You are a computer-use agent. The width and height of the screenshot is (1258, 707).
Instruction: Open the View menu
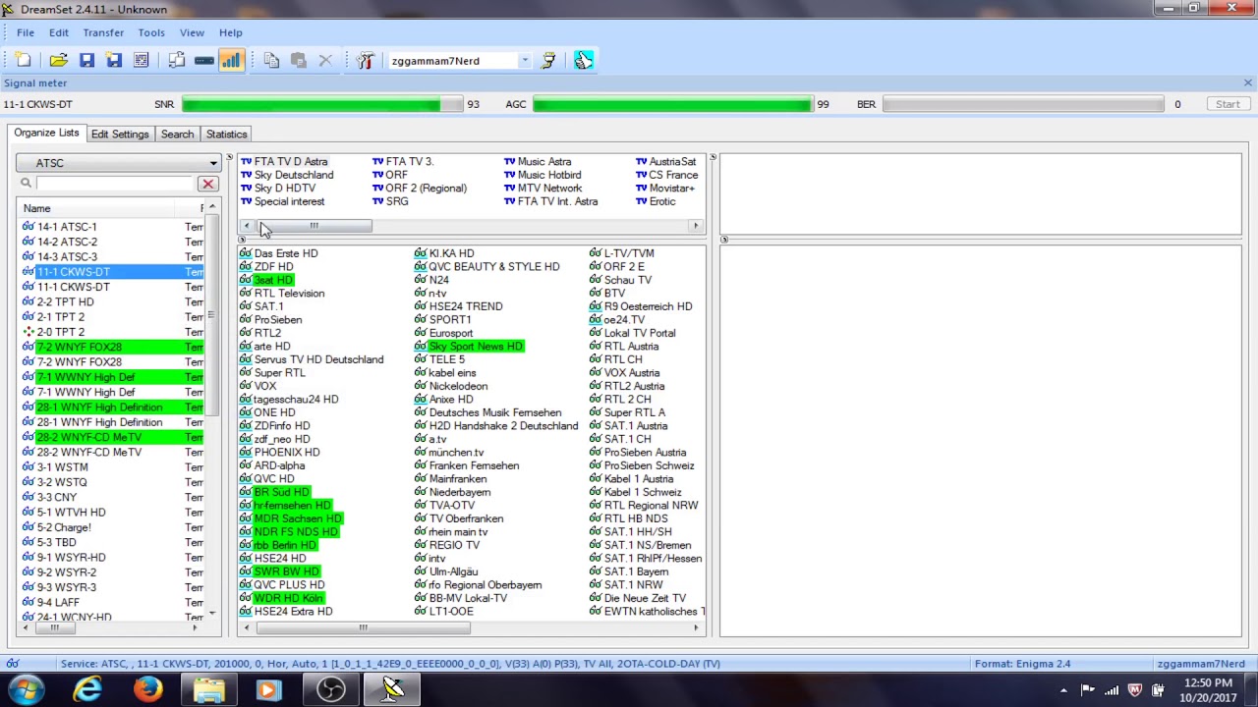tap(192, 32)
